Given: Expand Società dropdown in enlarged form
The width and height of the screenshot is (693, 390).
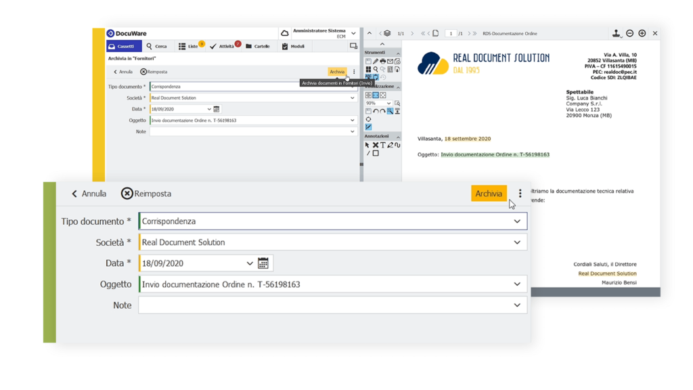Looking at the screenshot, I should [x=517, y=242].
